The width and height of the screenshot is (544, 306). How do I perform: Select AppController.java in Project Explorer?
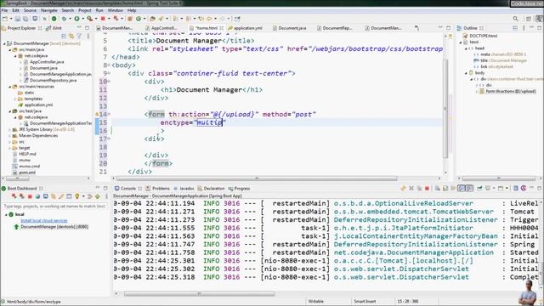click(47, 62)
